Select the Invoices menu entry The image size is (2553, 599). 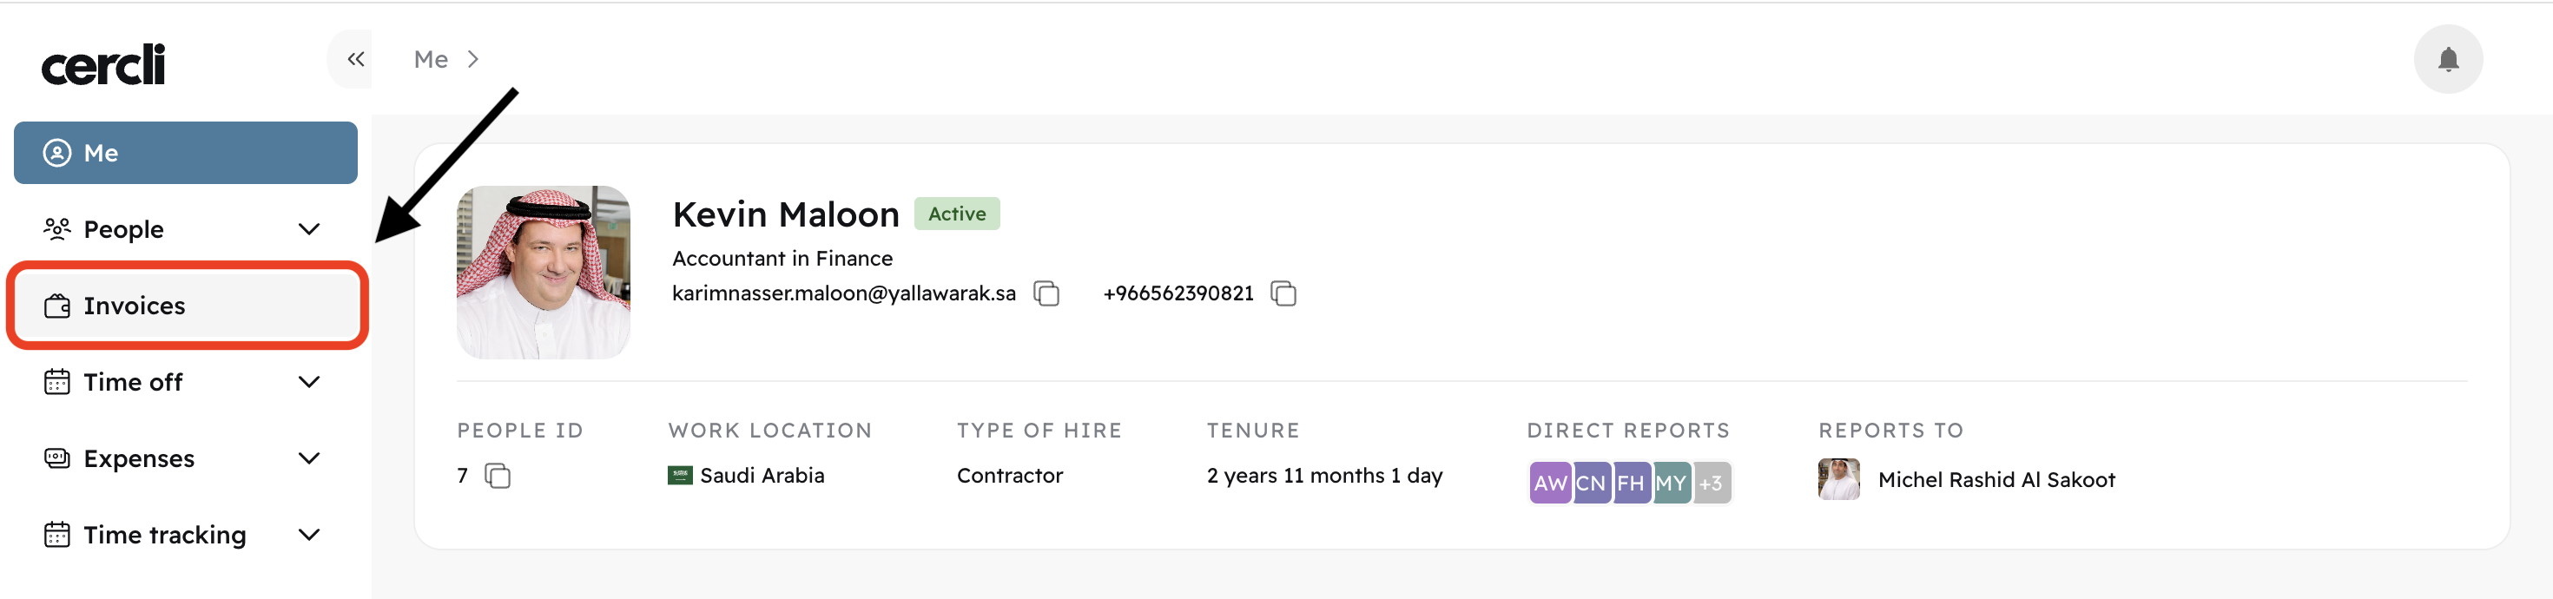[x=135, y=305]
